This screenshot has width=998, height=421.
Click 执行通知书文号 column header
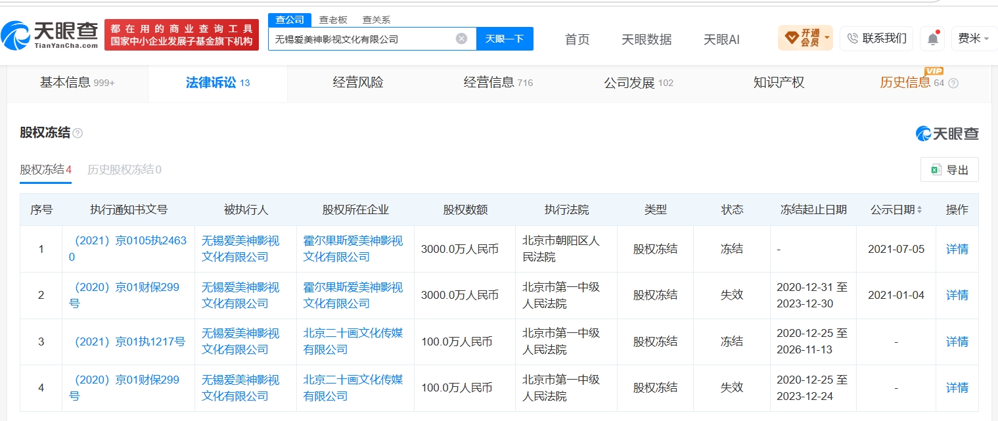(x=129, y=210)
